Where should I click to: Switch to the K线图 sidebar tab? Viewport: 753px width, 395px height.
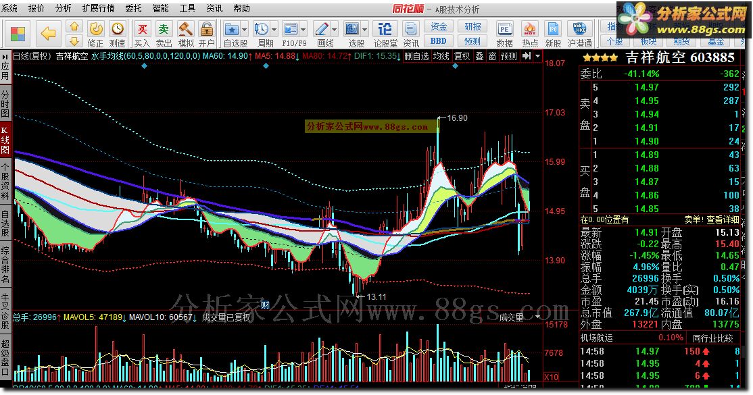(5, 140)
